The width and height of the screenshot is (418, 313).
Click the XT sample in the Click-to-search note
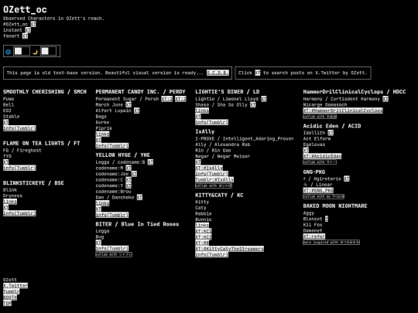click(x=258, y=73)
